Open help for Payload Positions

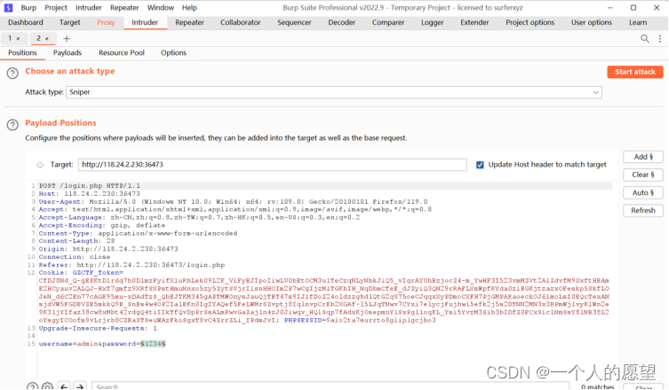point(12,125)
